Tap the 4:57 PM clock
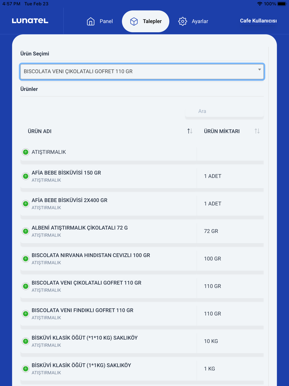 point(11,4)
